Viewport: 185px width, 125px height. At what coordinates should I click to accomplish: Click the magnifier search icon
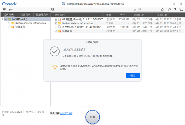[162, 9]
